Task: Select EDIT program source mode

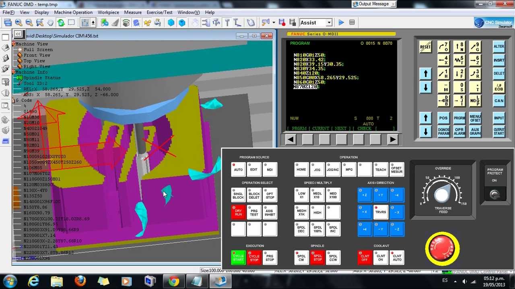Action: (x=254, y=169)
